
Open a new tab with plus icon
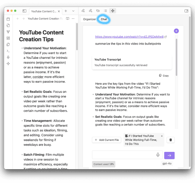(x=66, y=11)
